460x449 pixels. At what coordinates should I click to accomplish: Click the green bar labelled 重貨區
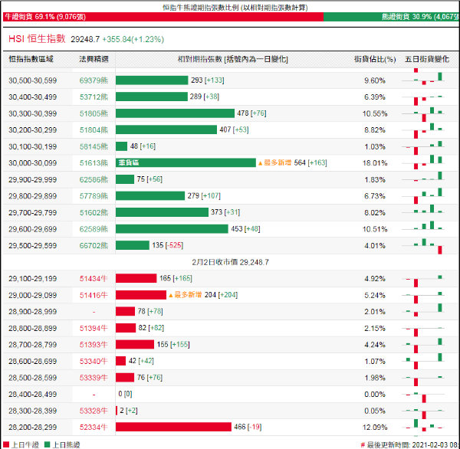coord(186,162)
